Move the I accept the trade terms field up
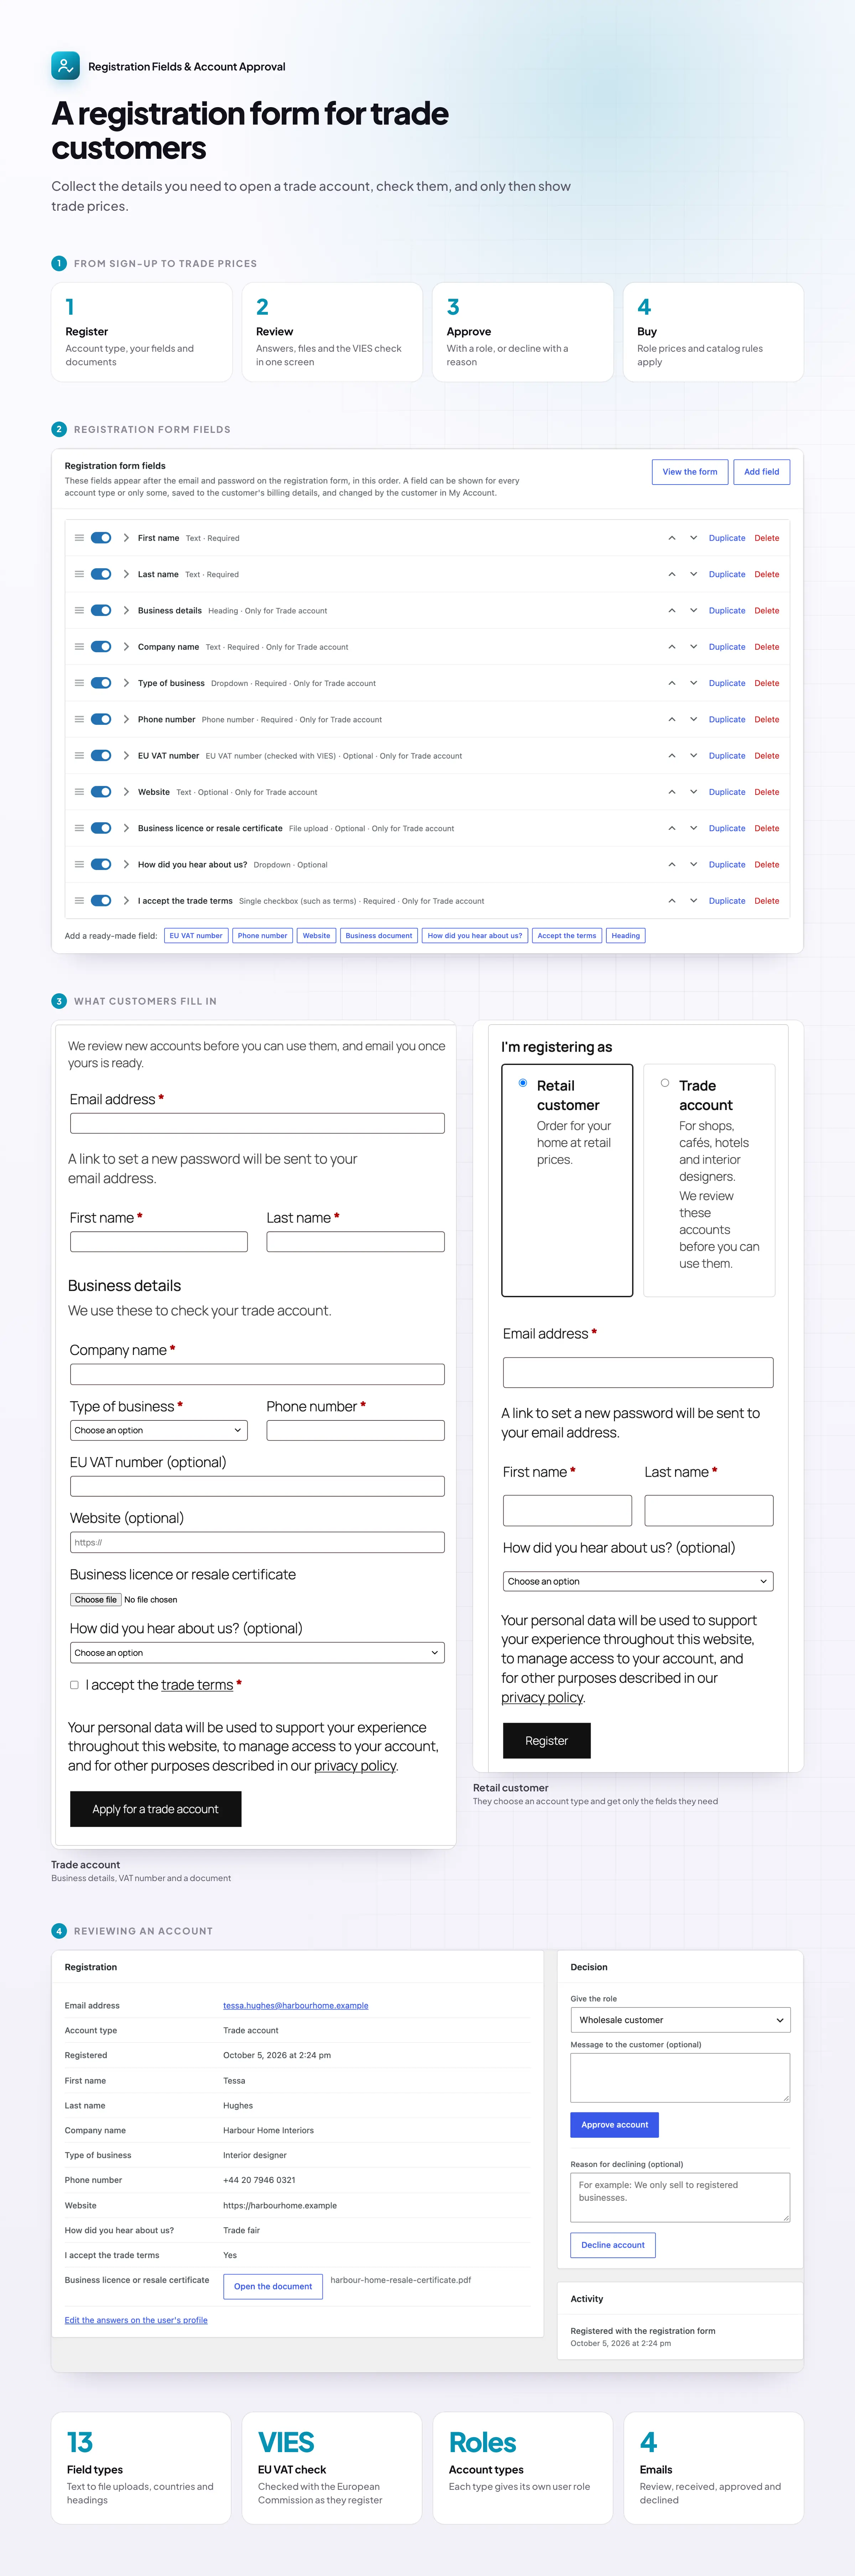Image resolution: width=855 pixels, height=2576 pixels. click(x=672, y=901)
